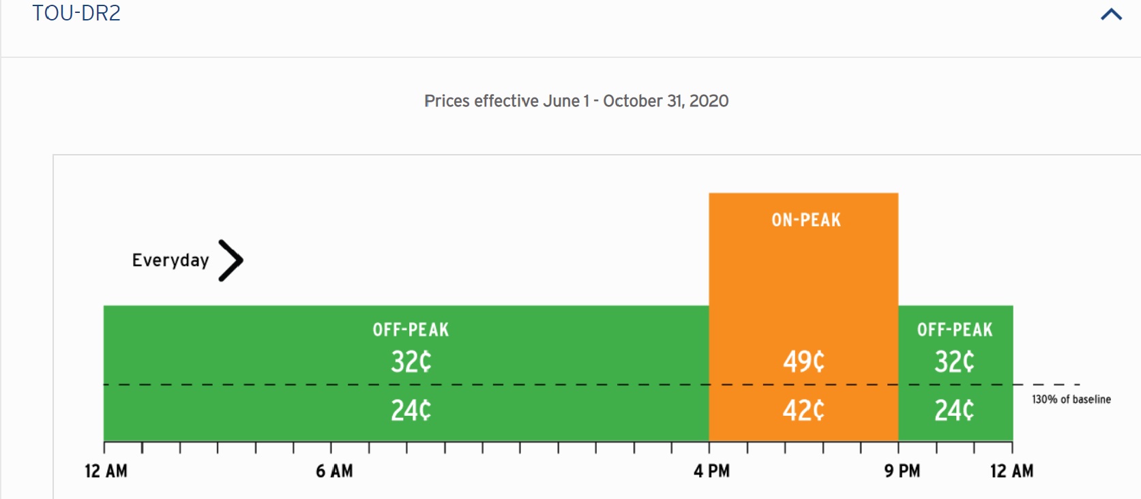The height and width of the screenshot is (499, 1141).
Task: Click the 32¢ price in late-night off-peak block
Action: click(x=955, y=361)
